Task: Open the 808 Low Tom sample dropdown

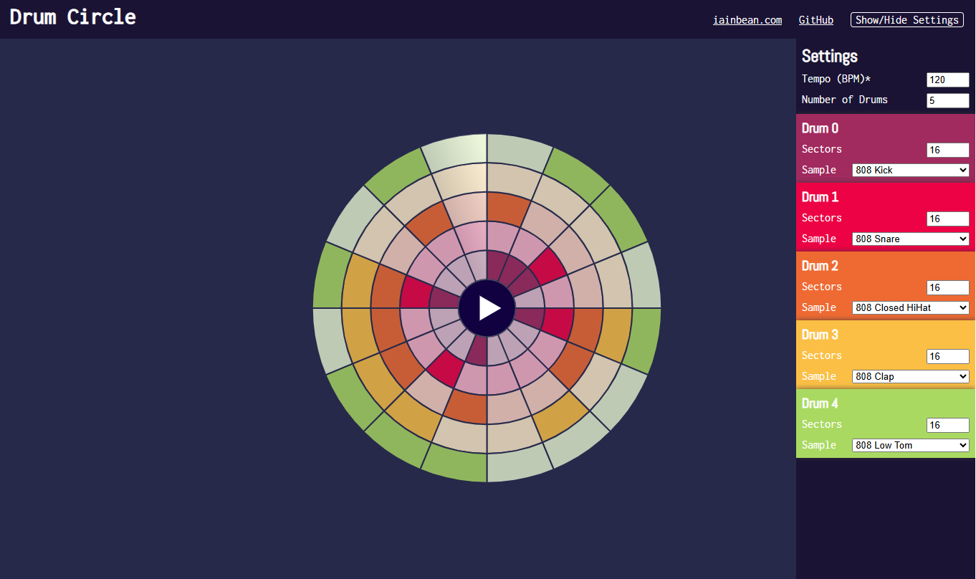Action: 910,445
